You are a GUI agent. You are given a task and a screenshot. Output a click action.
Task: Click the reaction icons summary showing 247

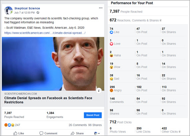point(12,125)
